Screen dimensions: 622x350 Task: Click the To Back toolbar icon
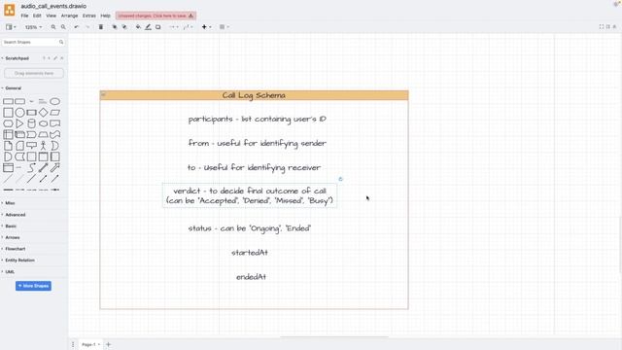(x=124, y=27)
